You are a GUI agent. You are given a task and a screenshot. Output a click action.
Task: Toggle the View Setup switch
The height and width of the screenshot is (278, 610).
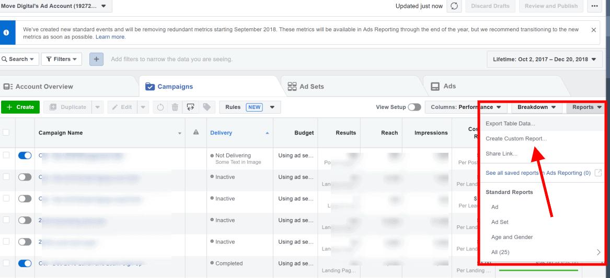(415, 107)
